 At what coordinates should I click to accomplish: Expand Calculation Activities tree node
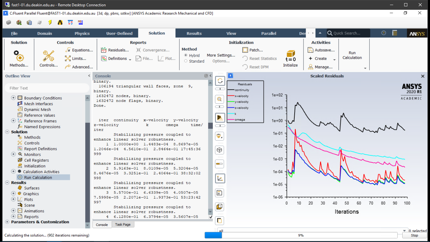pyautogui.click(x=13, y=171)
